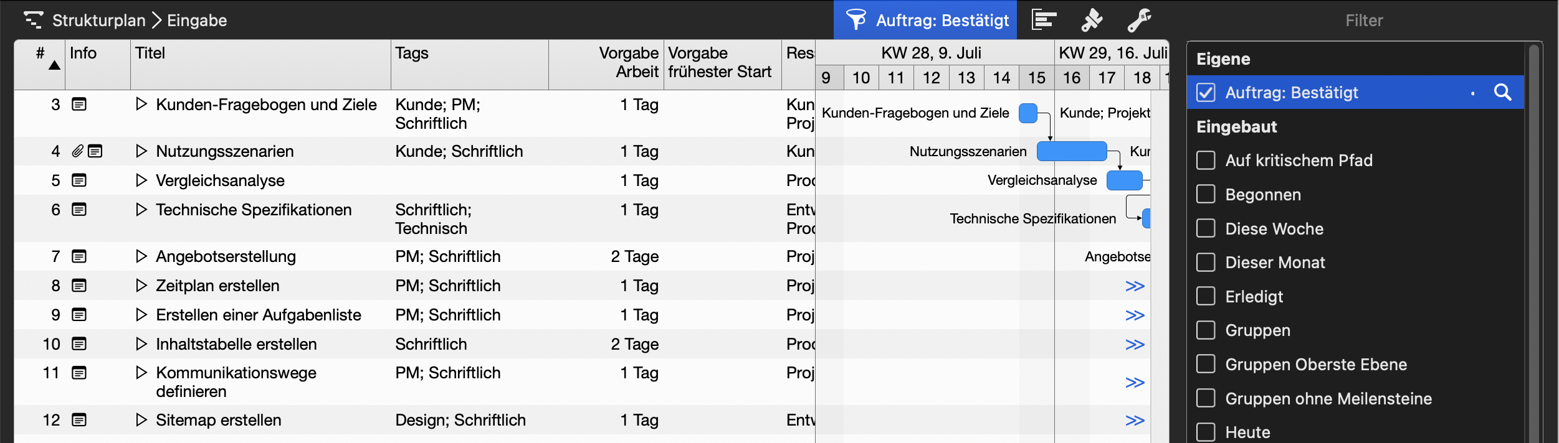The width and height of the screenshot is (1559, 443).
Task: Open the magnifier to edit the Auftrag filter
Action: [x=1504, y=92]
